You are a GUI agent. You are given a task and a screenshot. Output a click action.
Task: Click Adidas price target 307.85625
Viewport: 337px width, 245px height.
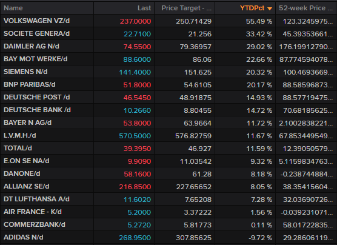click(x=193, y=238)
